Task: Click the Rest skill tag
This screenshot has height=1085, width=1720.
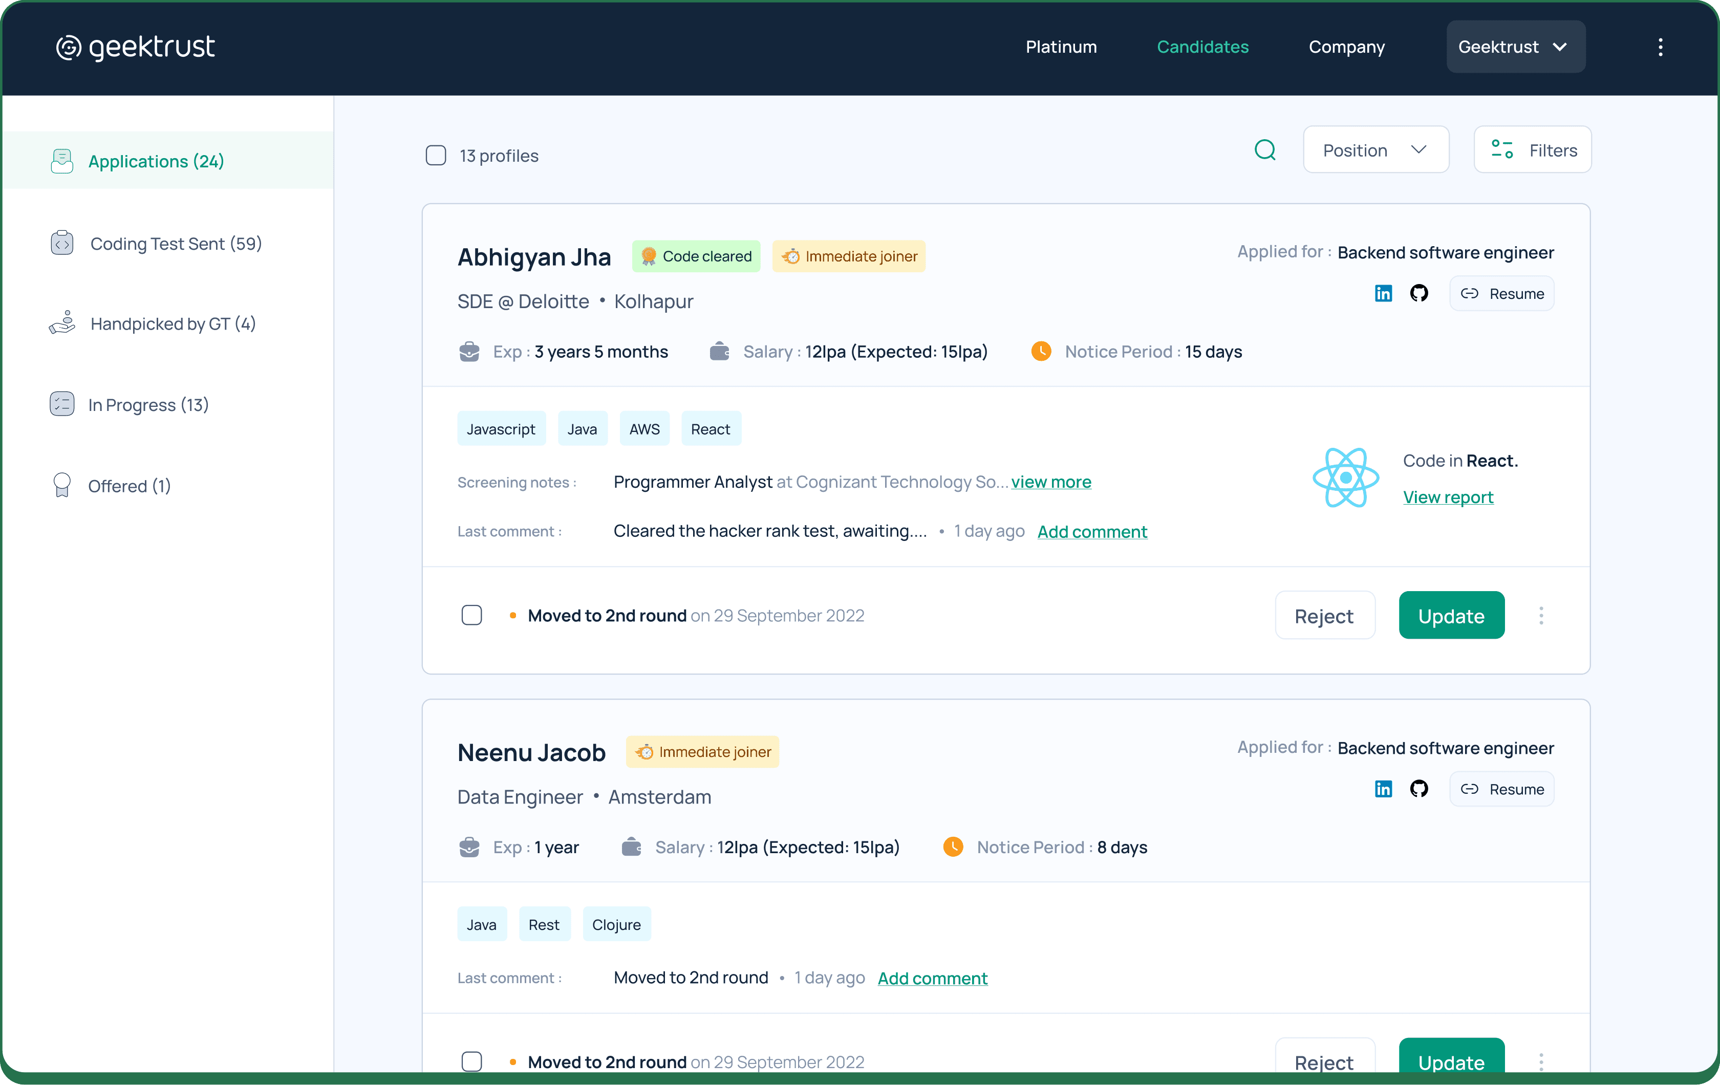Action: click(544, 925)
